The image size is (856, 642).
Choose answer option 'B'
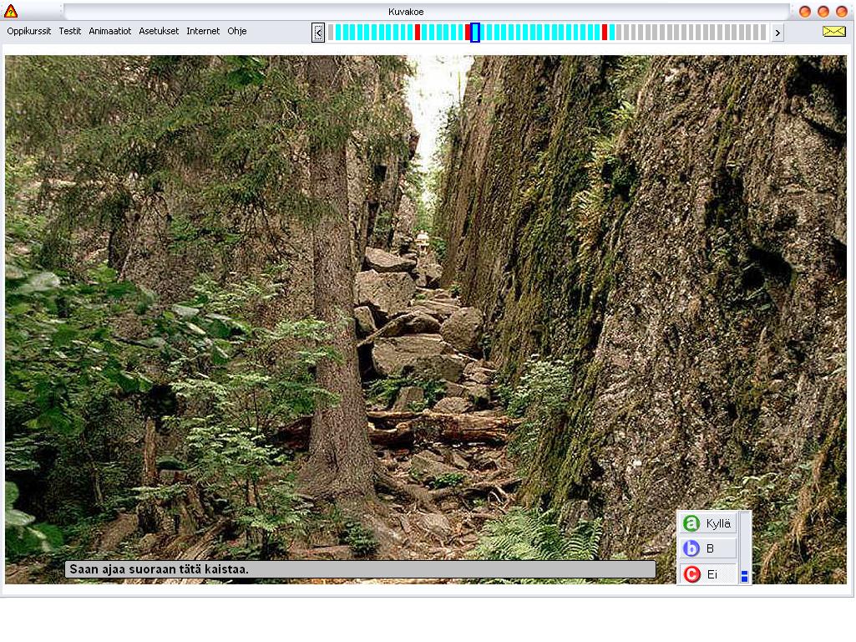click(707, 549)
